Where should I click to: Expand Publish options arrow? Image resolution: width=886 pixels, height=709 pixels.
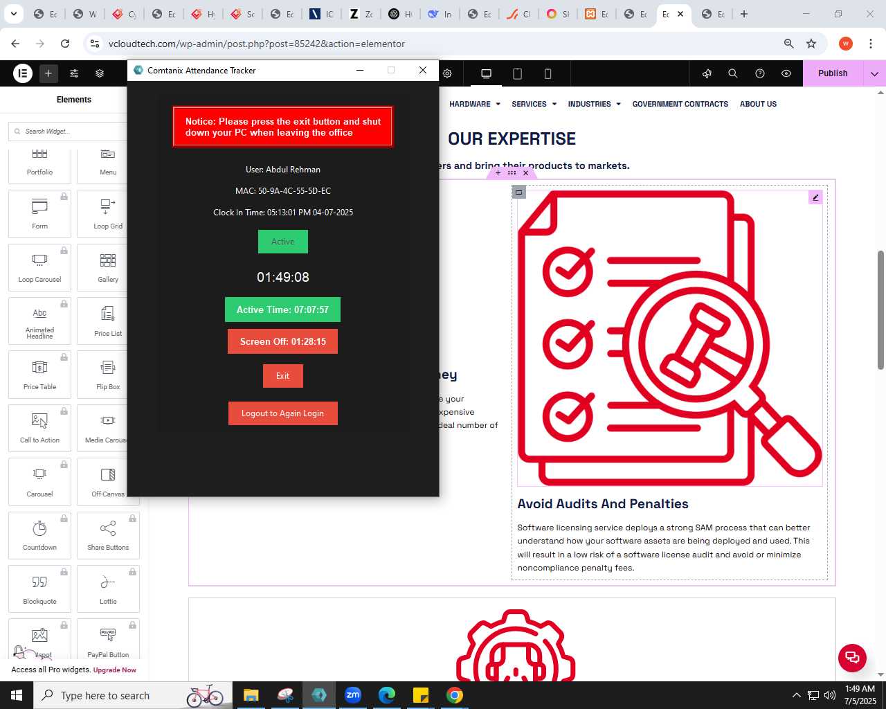click(874, 73)
